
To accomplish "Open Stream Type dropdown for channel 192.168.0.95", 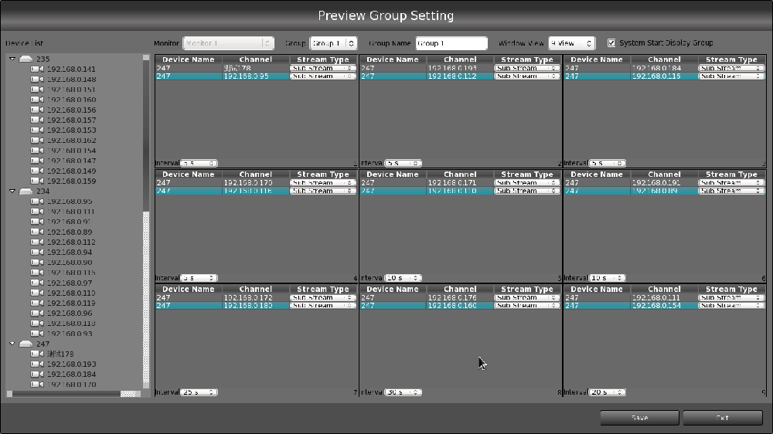I will [x=322, y=76].
